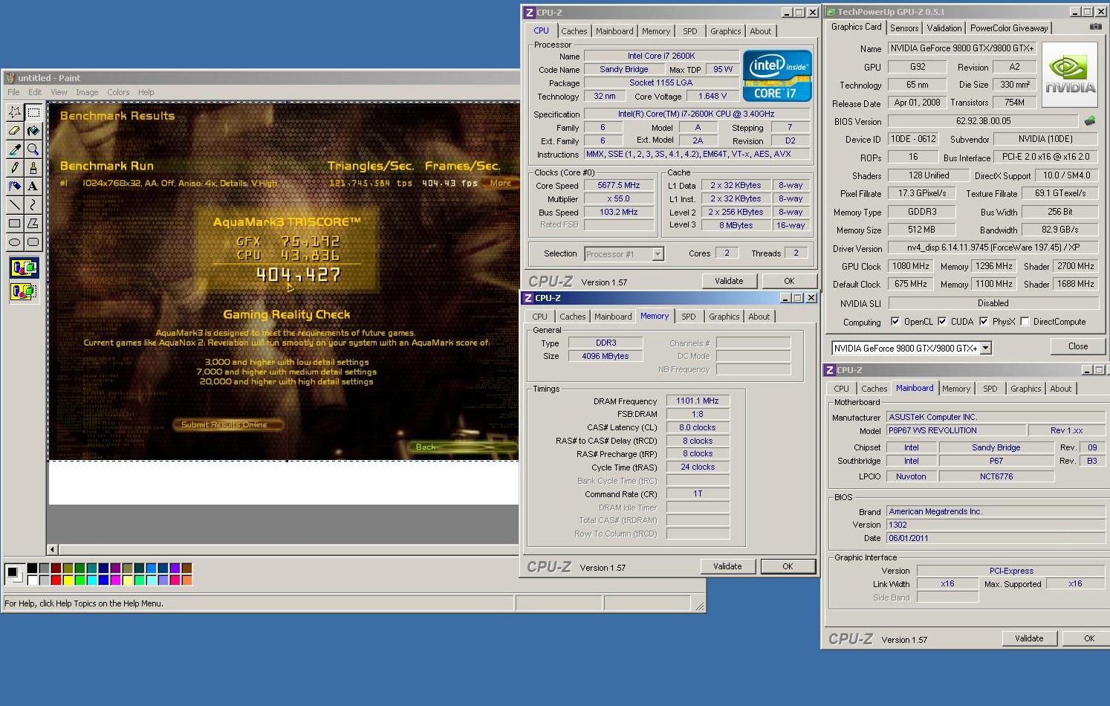The image size is (1110, 706).
Task: Select the Free-Form Select tool in Paint
Action: [x=15, y=112]
